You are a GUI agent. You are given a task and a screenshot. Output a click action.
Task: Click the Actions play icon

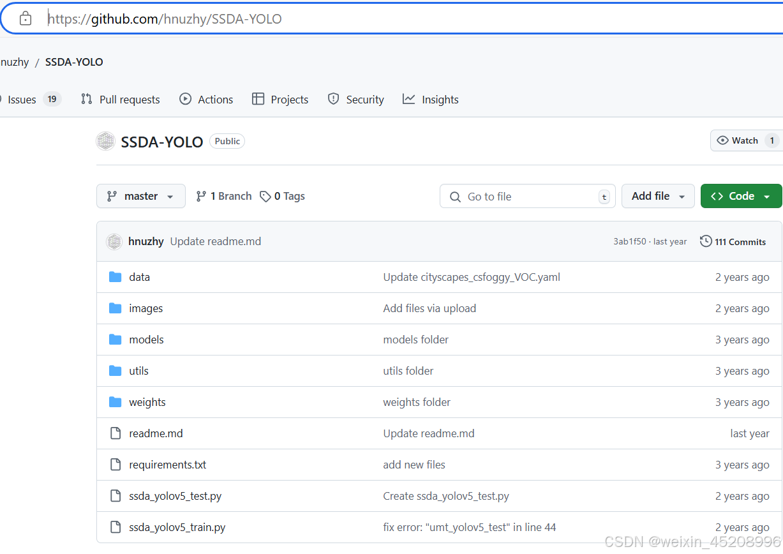[186, 99]
